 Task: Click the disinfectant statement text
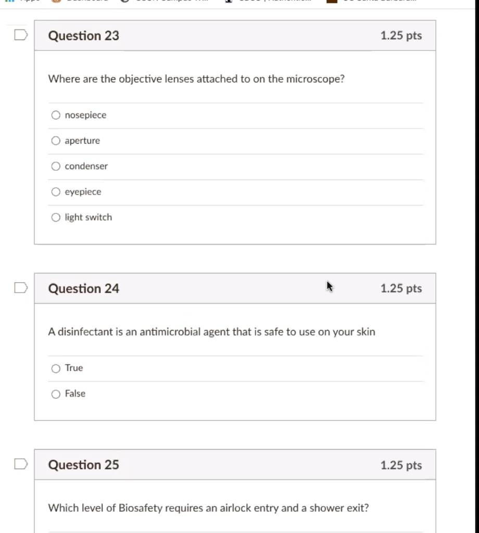pyautogui.click(x=211, y=332)
